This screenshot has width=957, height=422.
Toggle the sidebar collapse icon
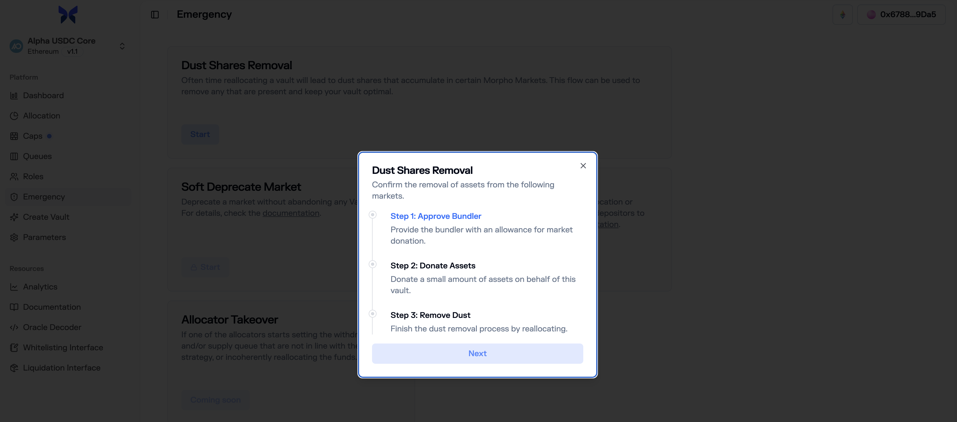[155, 14]
